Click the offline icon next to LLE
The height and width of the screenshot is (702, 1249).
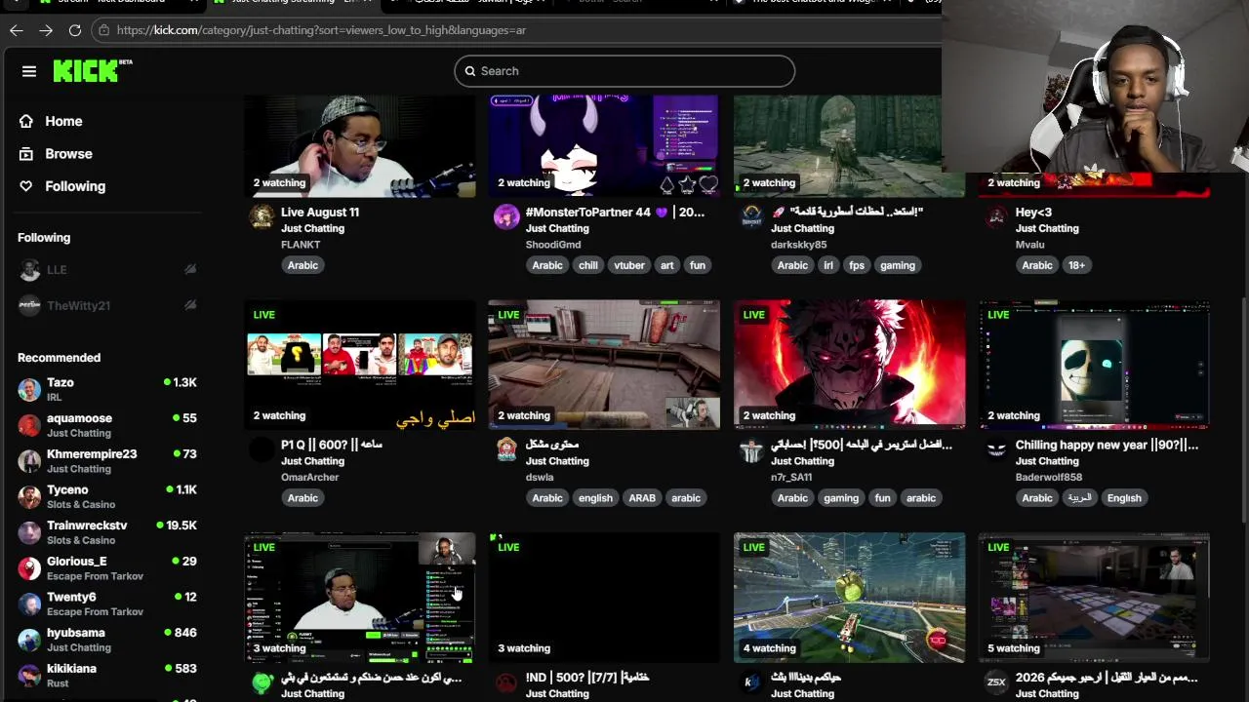pyautogui.click(x=190, y=270)
